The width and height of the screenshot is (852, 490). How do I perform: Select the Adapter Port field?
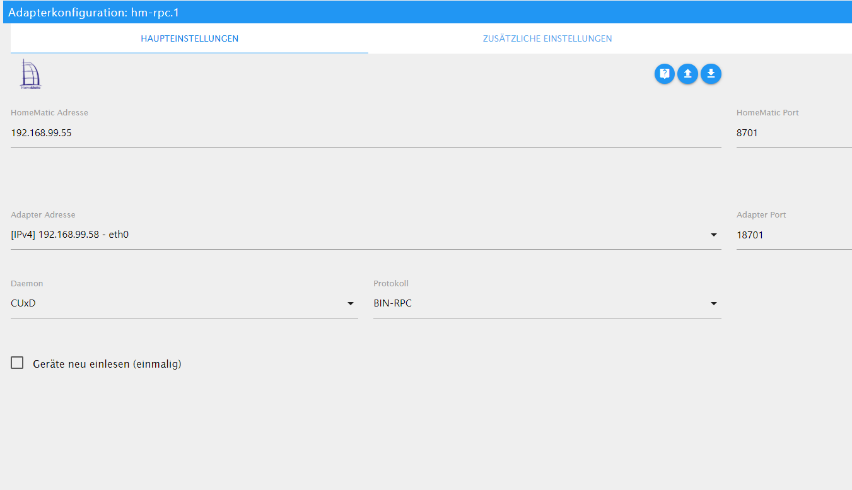pyautogui.click(x=794, y=235)
